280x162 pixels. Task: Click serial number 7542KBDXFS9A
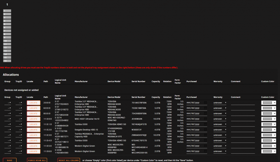[x=139, y=113]
